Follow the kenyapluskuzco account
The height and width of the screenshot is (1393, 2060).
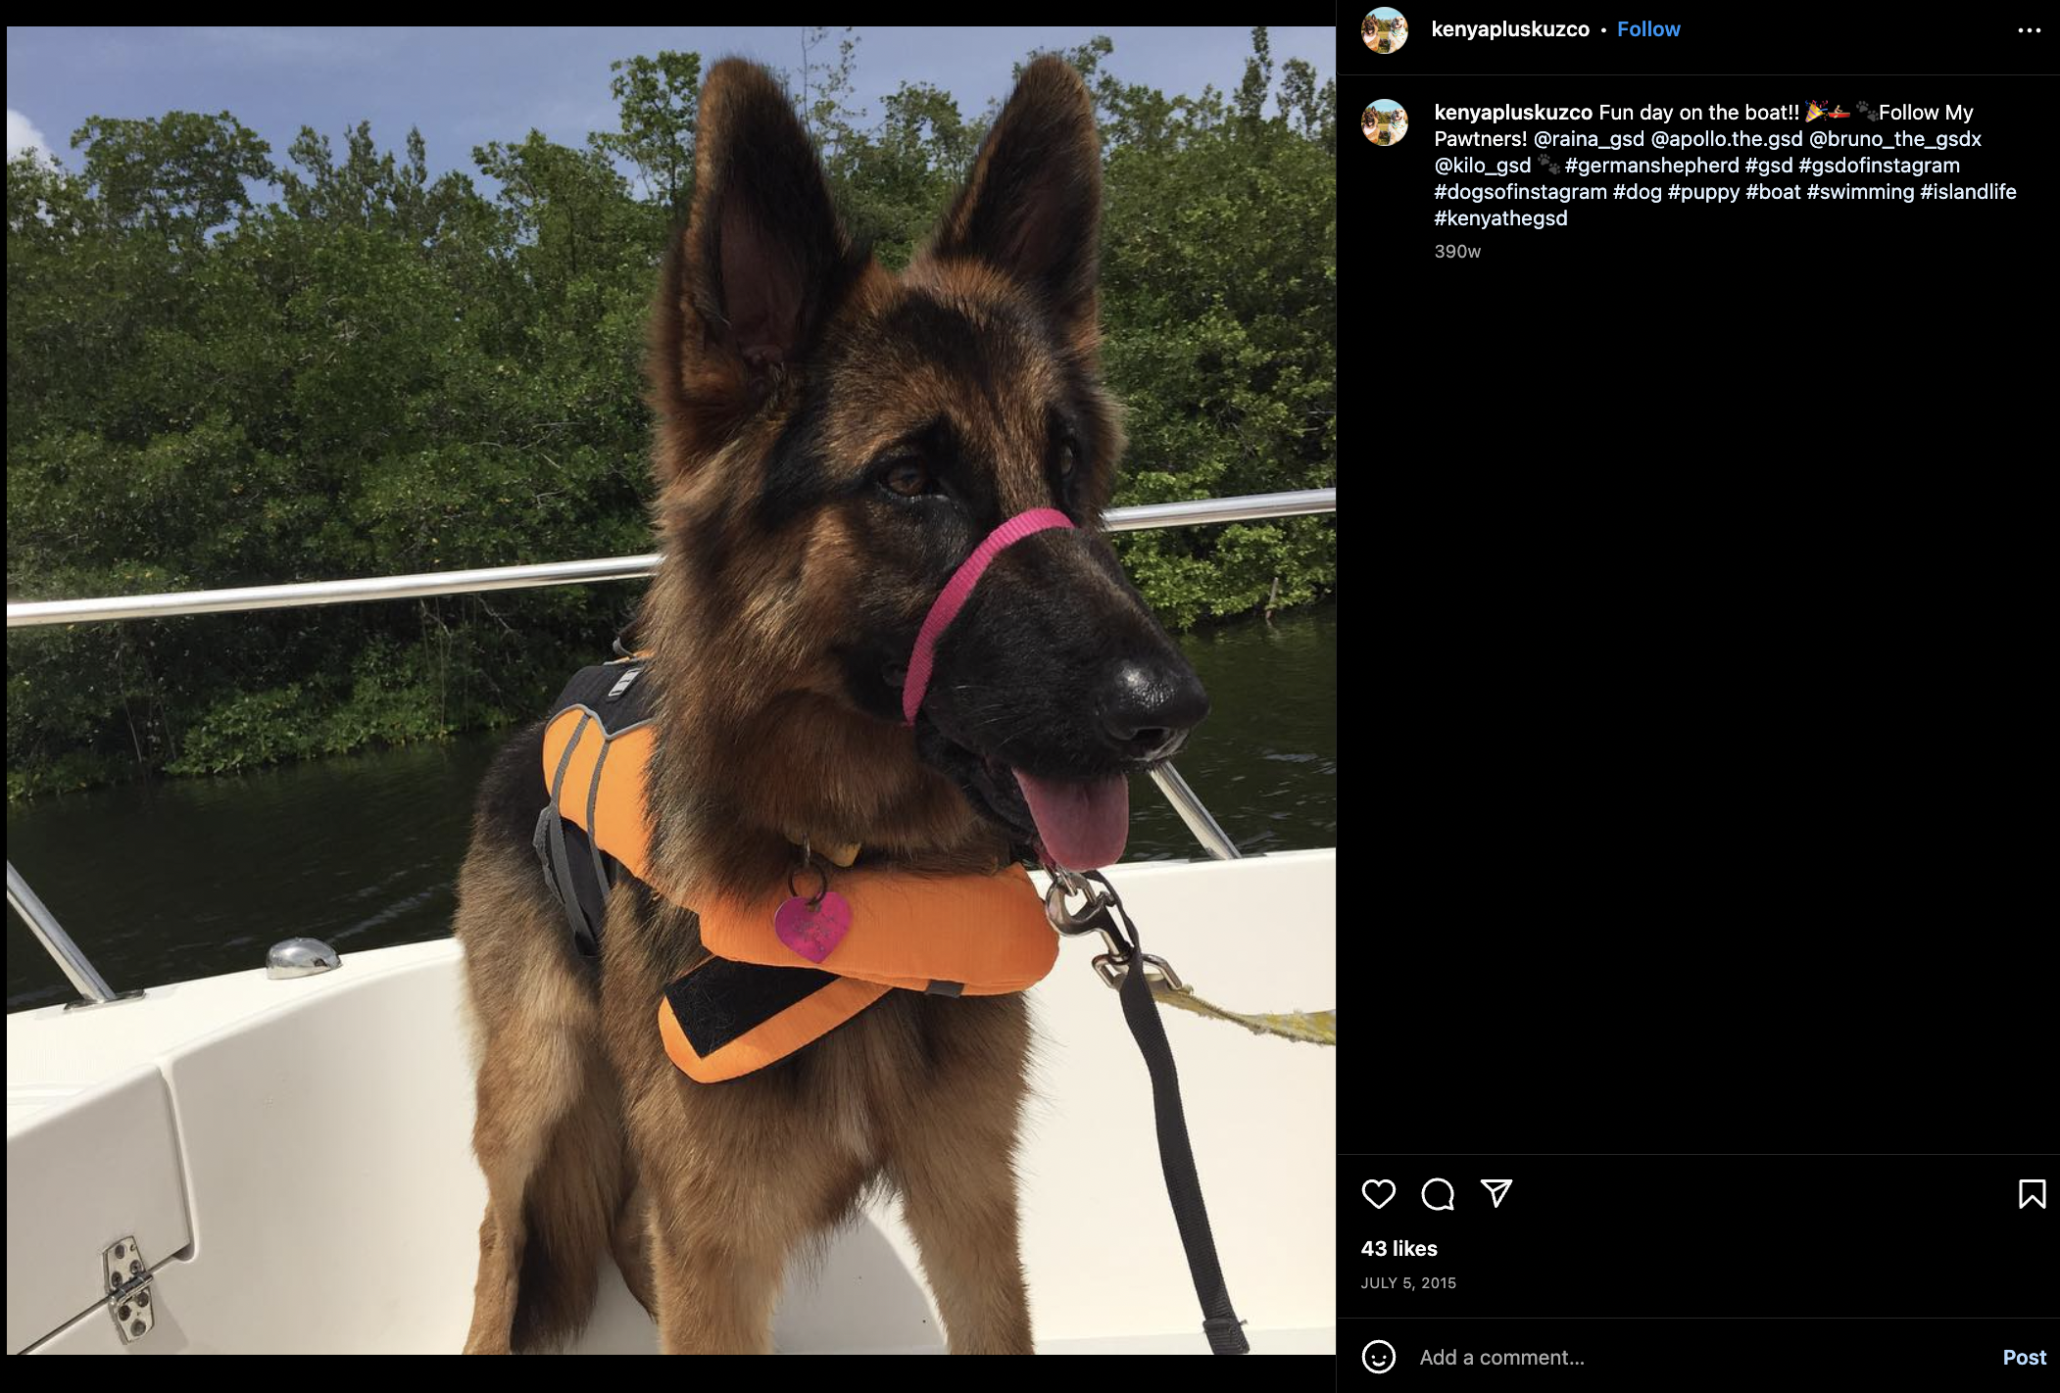(x=1648, y=29)
